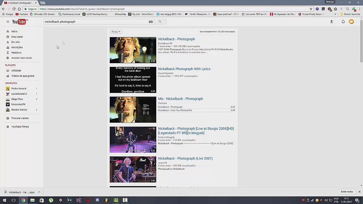This screenshot has height=204, width=363.
Task: Click the browser home icon
Action: point(19,9)
